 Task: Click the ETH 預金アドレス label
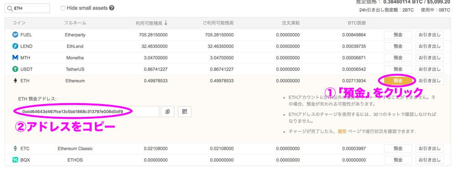point(37,99)
